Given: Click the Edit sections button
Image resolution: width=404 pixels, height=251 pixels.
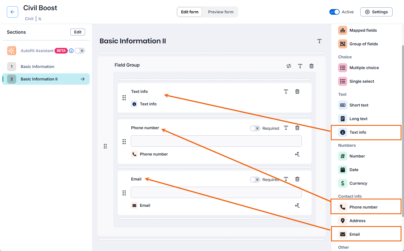Looking at the screenshot, I should (x=78, y=32).
